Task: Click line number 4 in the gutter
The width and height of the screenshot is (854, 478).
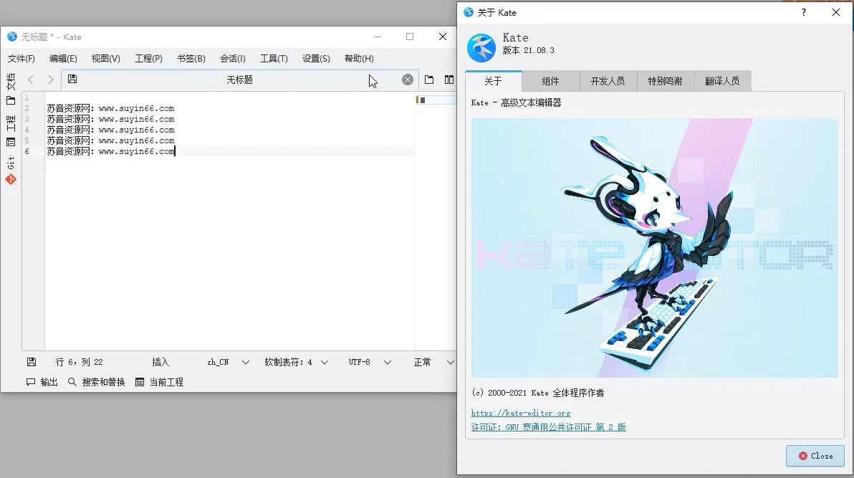Action: [27, 130]
